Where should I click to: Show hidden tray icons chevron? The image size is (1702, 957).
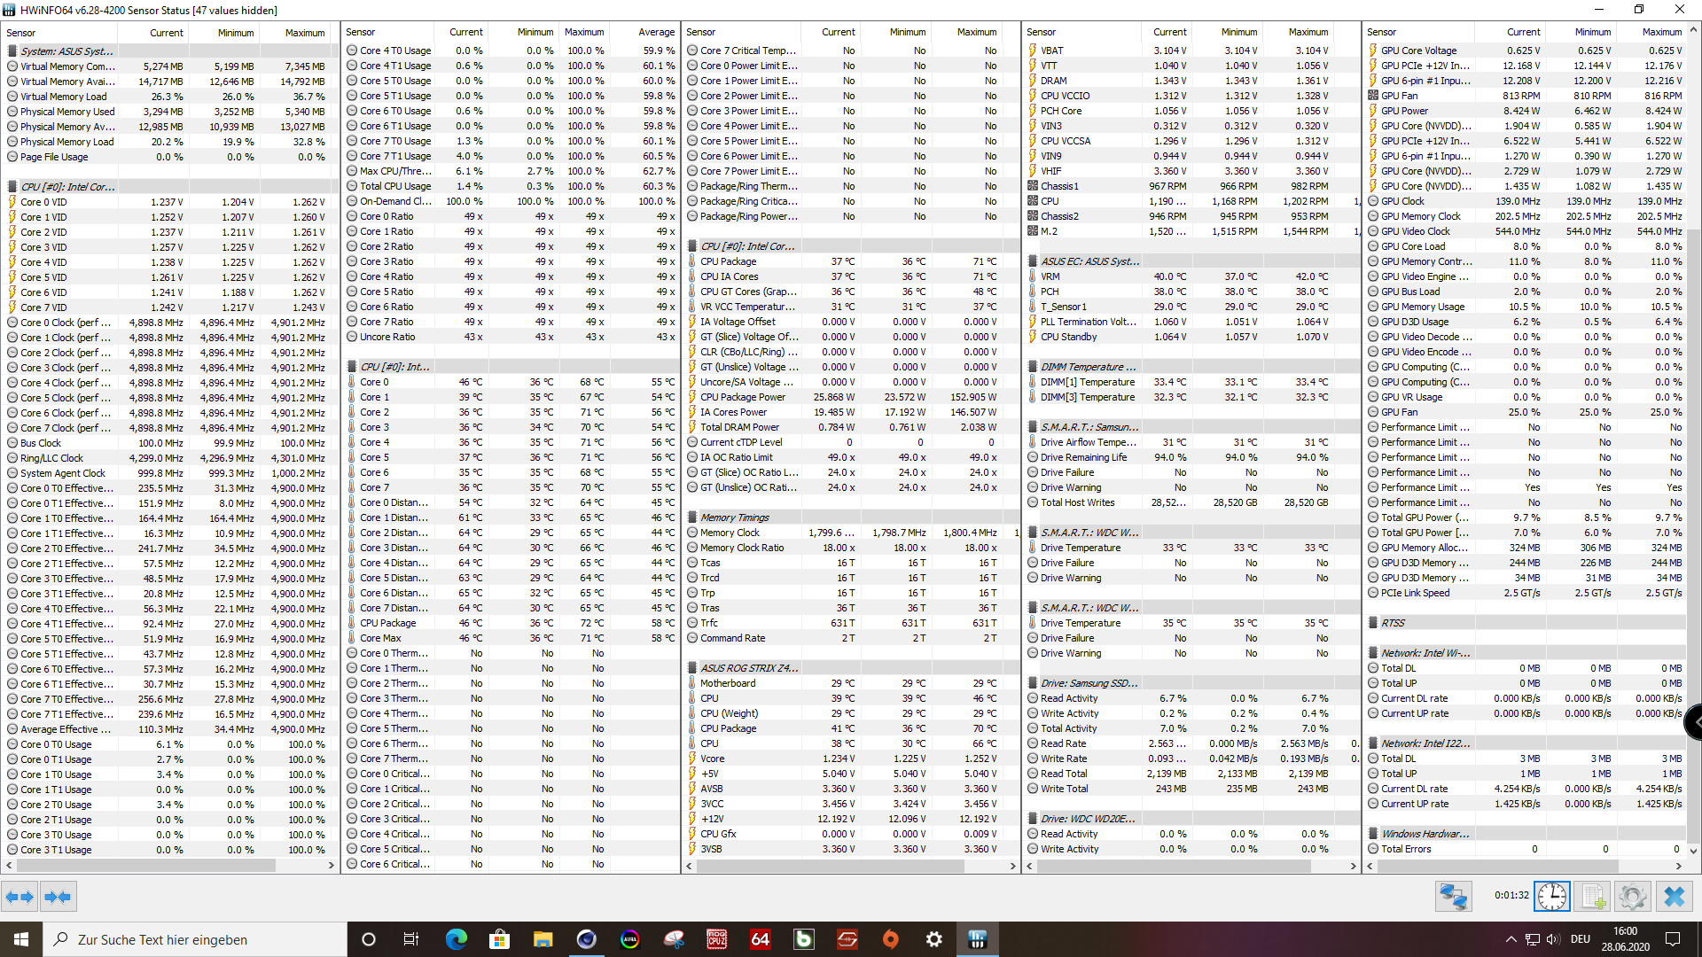point(1511,939)
